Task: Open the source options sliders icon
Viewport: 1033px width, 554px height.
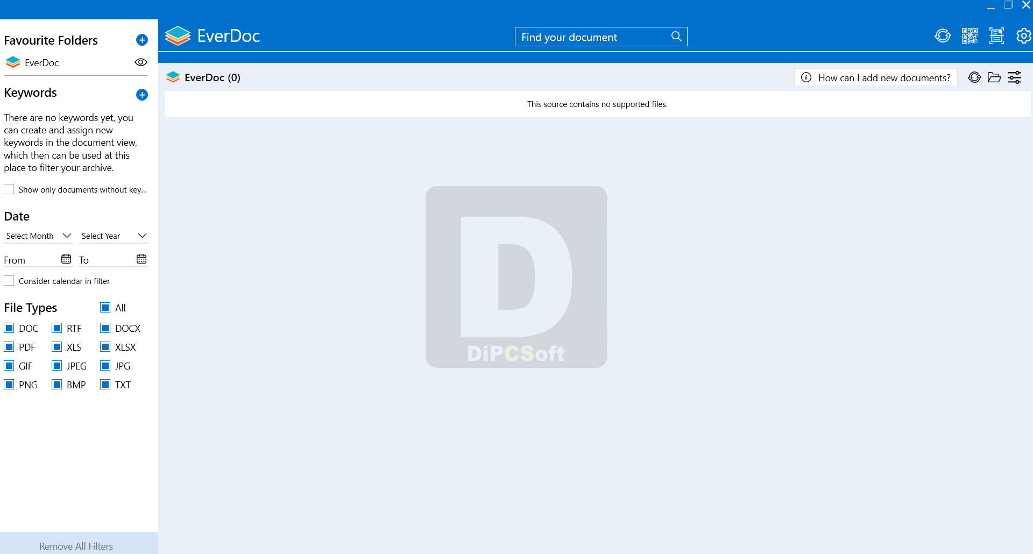Action: [x=1015, y=77]
